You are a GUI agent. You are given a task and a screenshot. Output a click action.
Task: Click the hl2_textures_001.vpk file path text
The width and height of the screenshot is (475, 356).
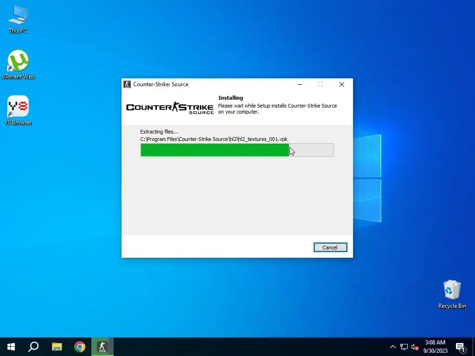[x=214, y=139]
